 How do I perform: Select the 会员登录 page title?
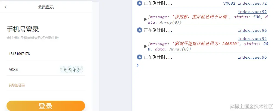[x=46, y=7]
